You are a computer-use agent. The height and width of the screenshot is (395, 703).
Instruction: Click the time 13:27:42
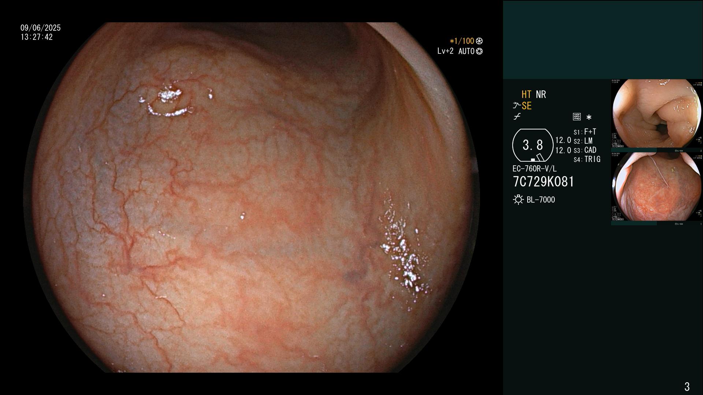[37, 37]
